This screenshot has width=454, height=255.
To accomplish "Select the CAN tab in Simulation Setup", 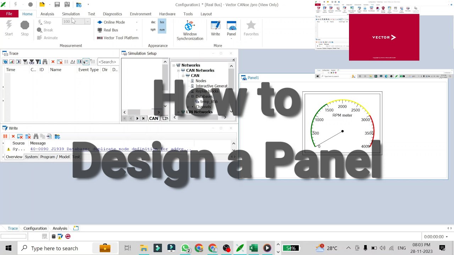I will [x=153, y=119].
